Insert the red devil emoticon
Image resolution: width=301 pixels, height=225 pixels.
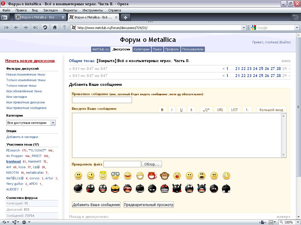coord(152,175)
